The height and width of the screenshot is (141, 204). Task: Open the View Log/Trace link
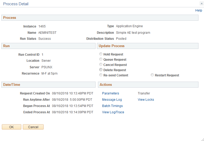[113, 112]
